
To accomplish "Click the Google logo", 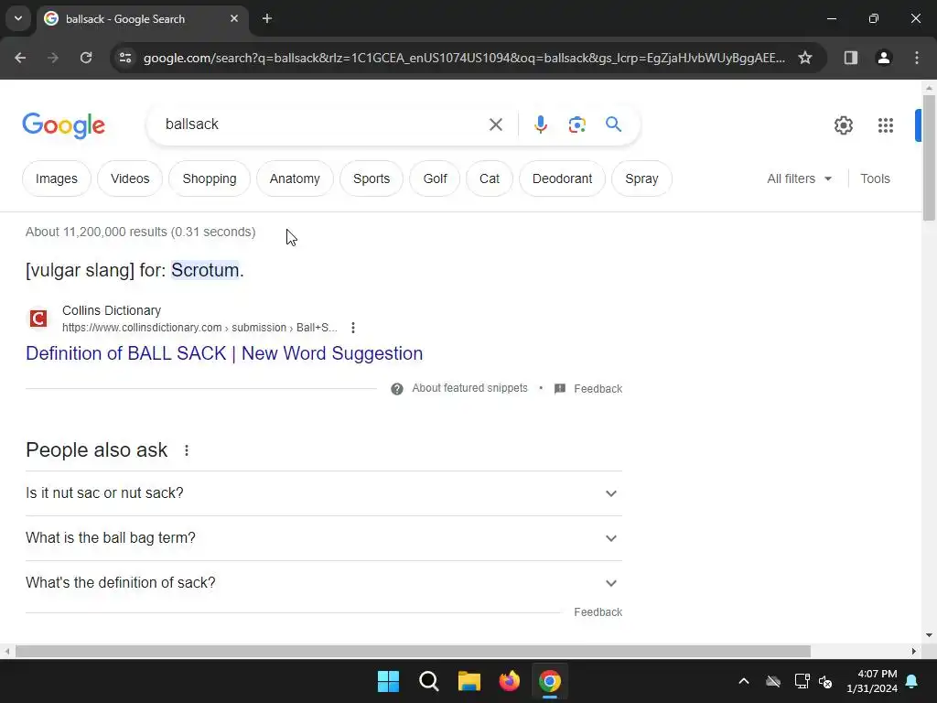I will (x=63, y=125).
